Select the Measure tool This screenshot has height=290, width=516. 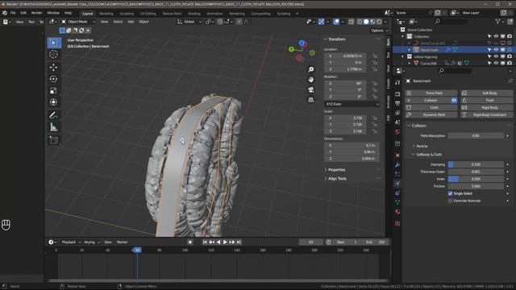[54, 127]
